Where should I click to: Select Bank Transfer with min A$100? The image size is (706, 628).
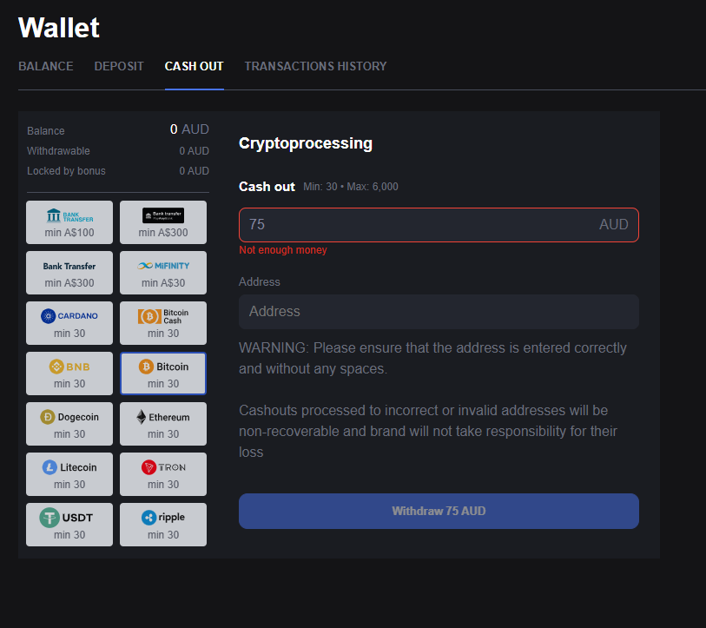pos(69,222)
